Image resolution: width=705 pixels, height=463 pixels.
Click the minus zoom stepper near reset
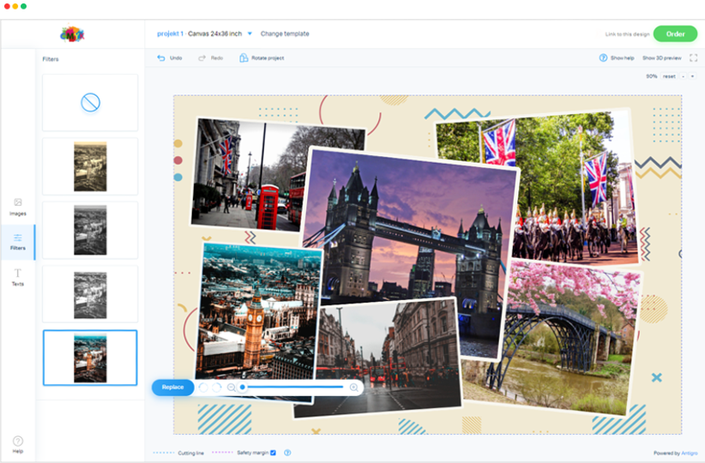click(x=684, y=76)
